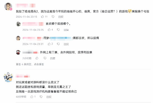Open the top commenter's avatar profile
This screenshot has width=153, height=103.
tap(8, 6)
